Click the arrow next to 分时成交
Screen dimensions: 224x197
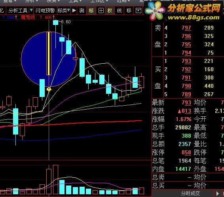point(217,193)
